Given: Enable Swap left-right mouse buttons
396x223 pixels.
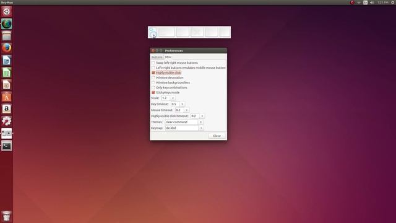Looking at the screenshot, I should [x=153, y=63].
